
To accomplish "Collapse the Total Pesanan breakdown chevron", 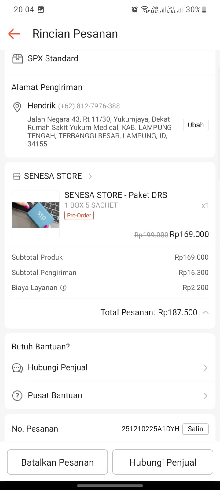I will (206, 313).
